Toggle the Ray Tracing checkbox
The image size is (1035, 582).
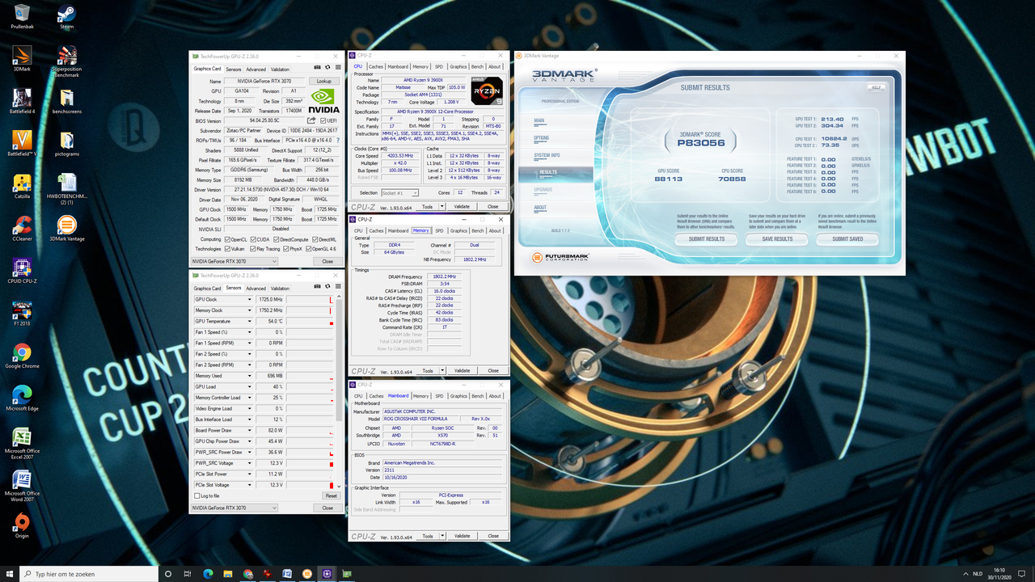point(252,249)
